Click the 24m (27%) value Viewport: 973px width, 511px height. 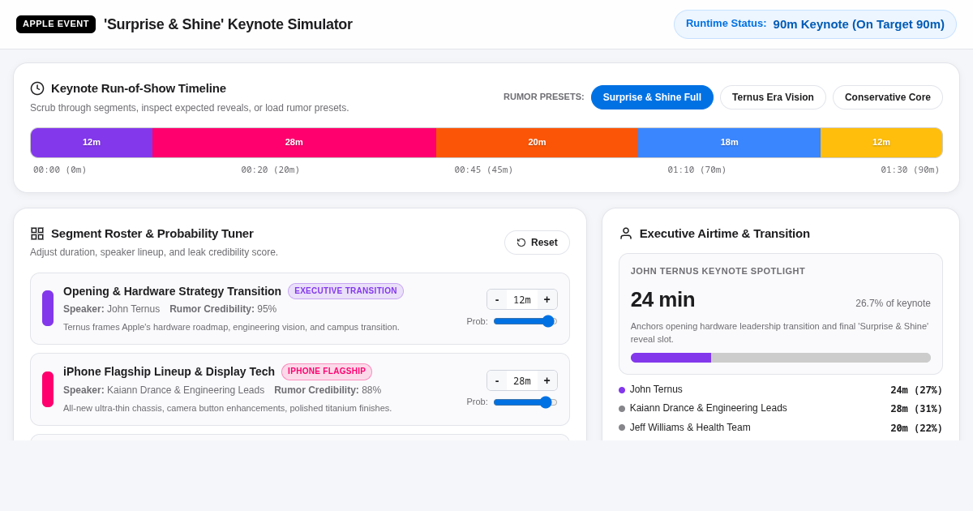pyautogui.click(x=916, y=390)
